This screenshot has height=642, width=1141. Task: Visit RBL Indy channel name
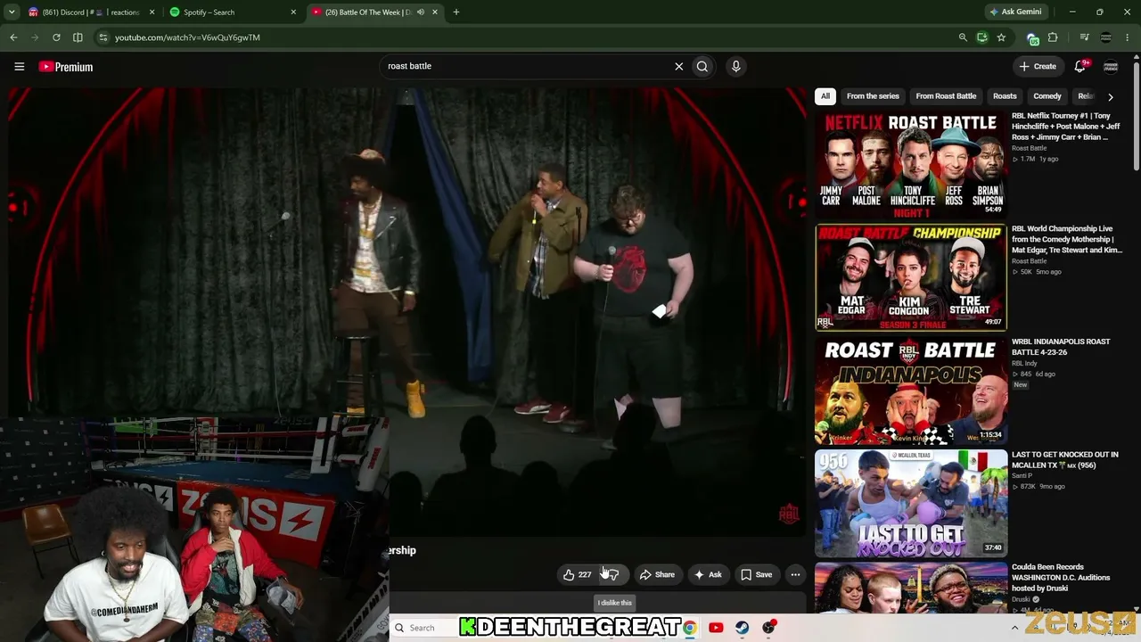1024,364
